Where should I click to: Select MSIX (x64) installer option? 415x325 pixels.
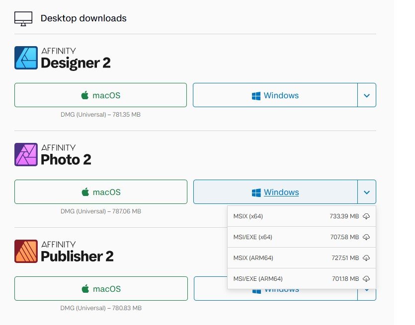[302, 216]
